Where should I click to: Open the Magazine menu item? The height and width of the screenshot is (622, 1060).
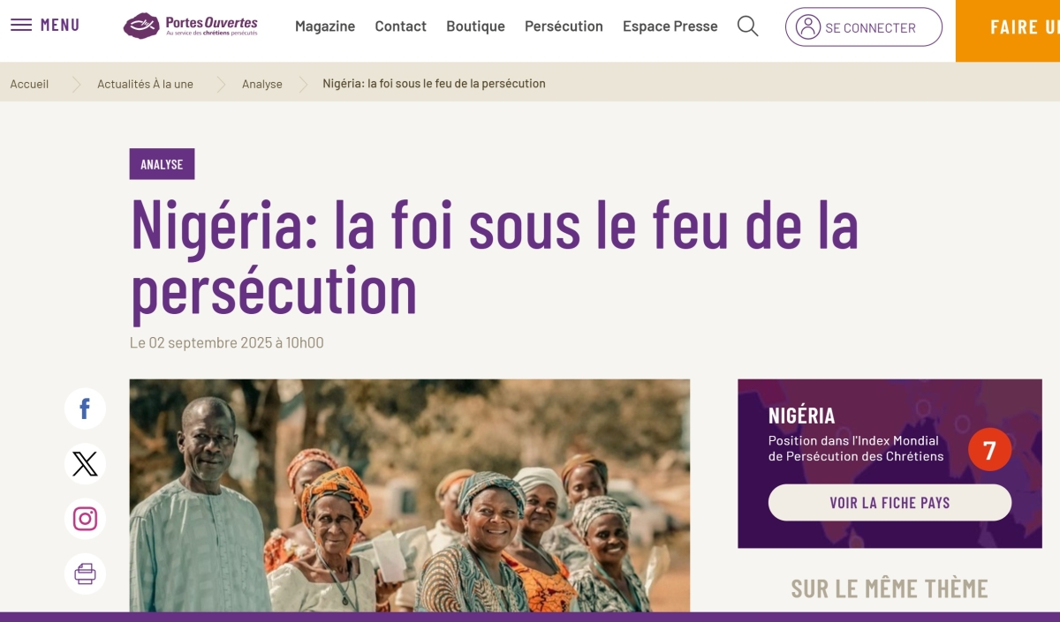(x=325, y=26)
